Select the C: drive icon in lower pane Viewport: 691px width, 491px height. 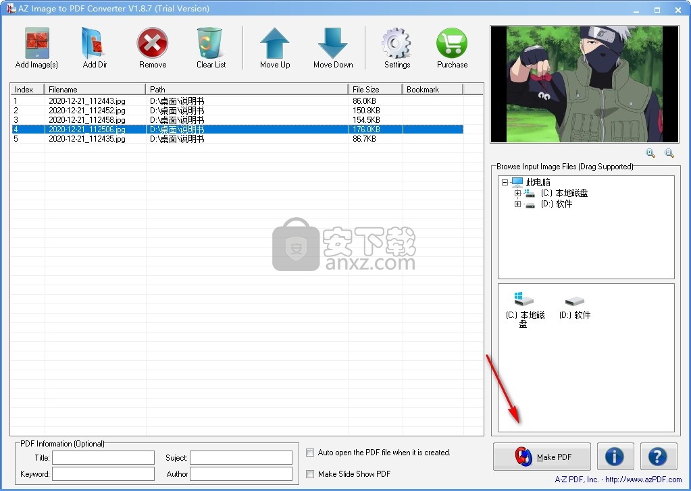pos(524,301)
